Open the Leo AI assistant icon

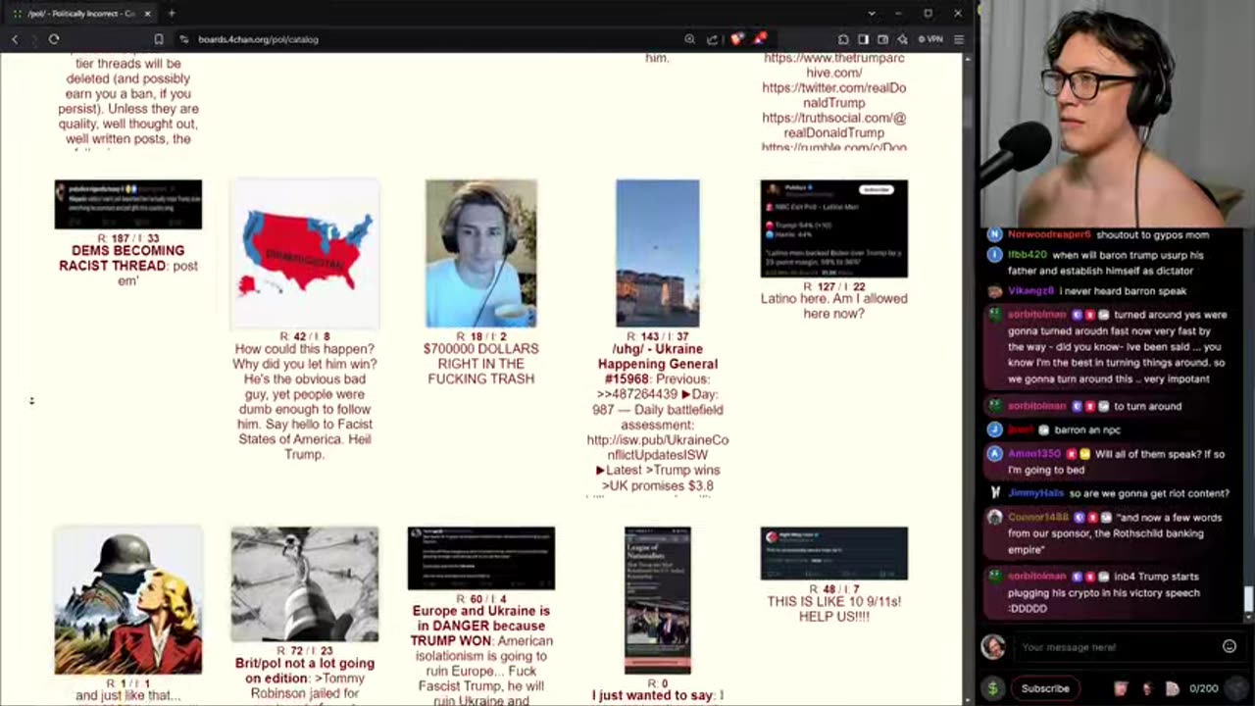tap(902, 39)
